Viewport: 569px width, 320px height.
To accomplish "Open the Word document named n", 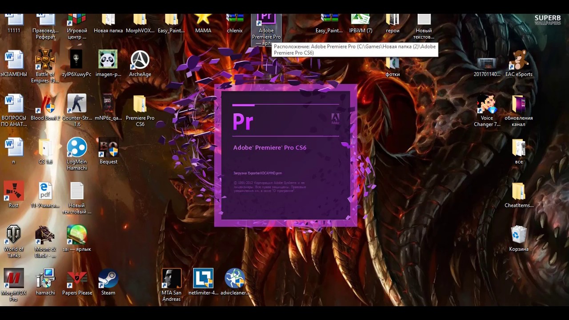I will pos(14,151).
